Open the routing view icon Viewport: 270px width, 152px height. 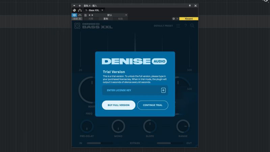point(80,10)
